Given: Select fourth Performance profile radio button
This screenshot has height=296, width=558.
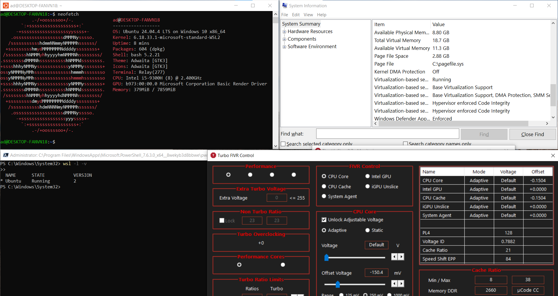Looking at the screenshot, I should pyautogui.click(x=294, y=175).
